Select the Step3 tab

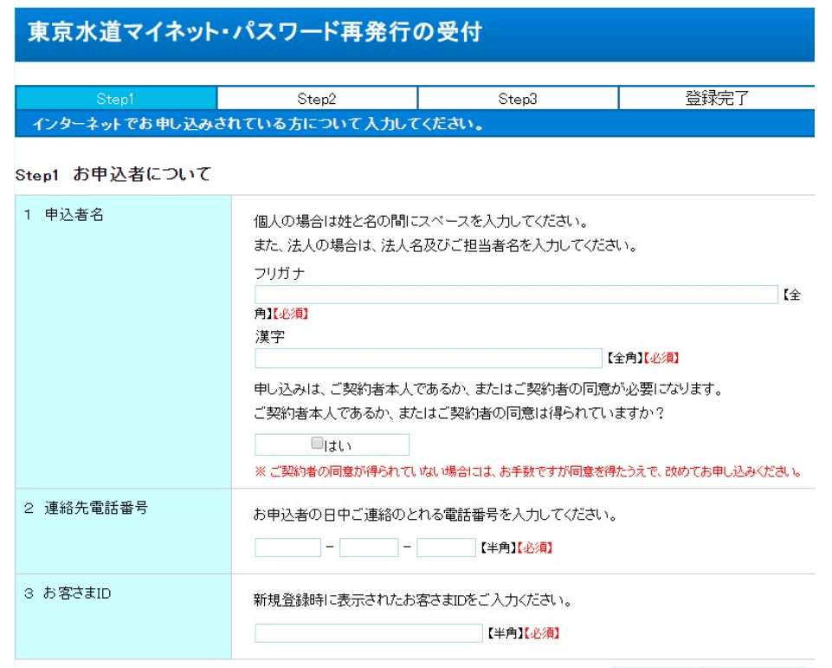[518, 98]
